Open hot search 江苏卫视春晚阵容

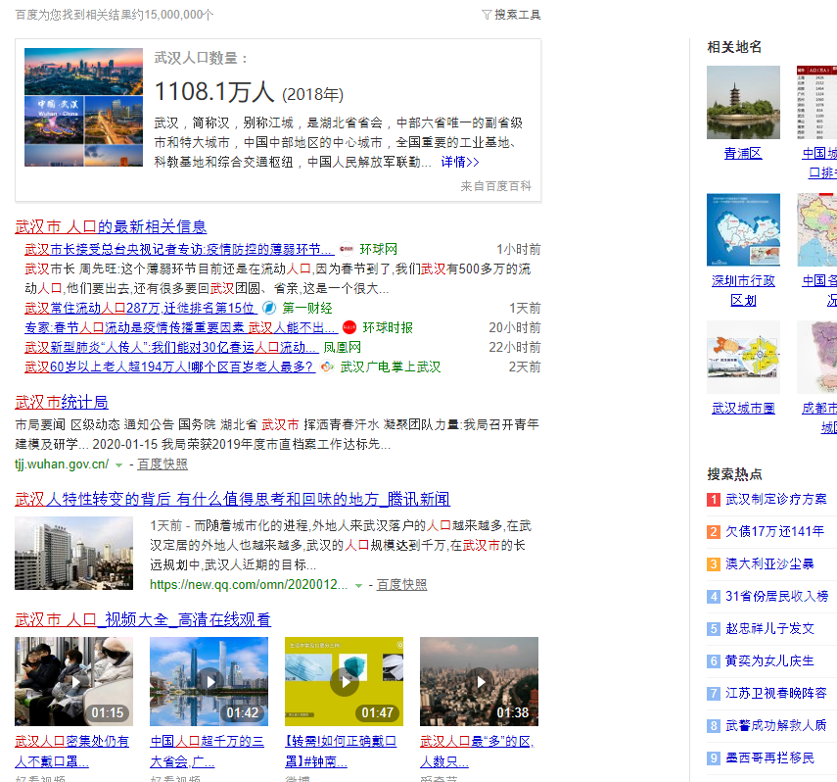coord(775,693)
